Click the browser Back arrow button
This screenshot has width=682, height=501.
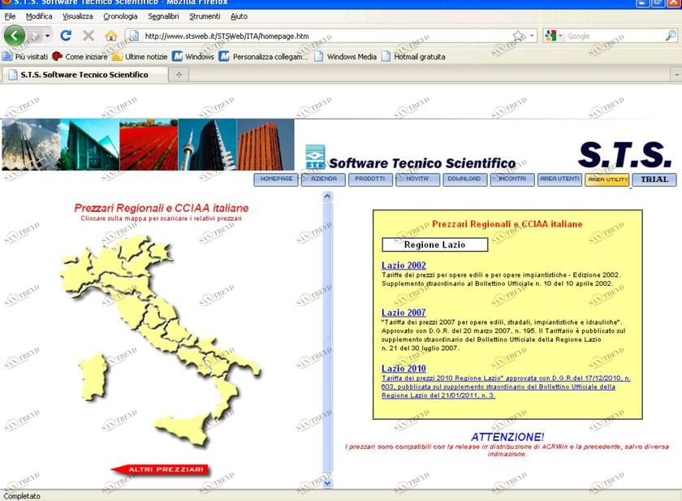pos(15,36)
